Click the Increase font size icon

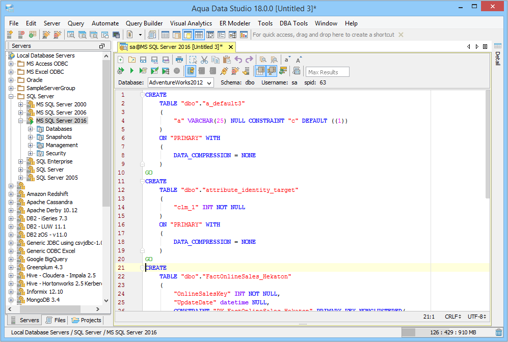(299, 60)
